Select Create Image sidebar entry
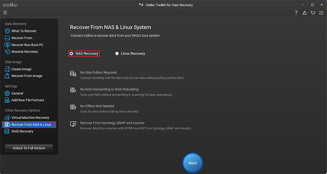 [21, 69]
